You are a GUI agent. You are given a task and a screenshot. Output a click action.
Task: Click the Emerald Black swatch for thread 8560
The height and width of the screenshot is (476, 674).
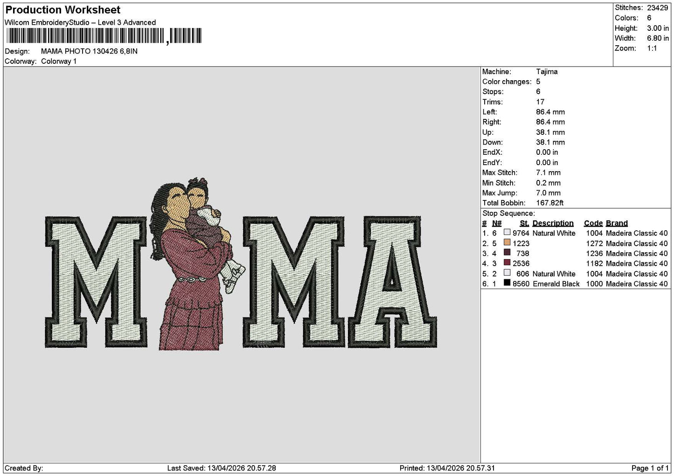point(507,283)
